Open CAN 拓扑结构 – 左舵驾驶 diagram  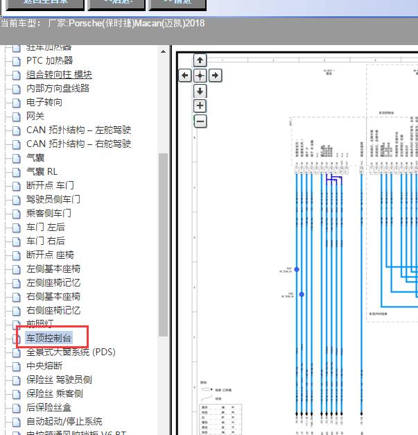78,130
